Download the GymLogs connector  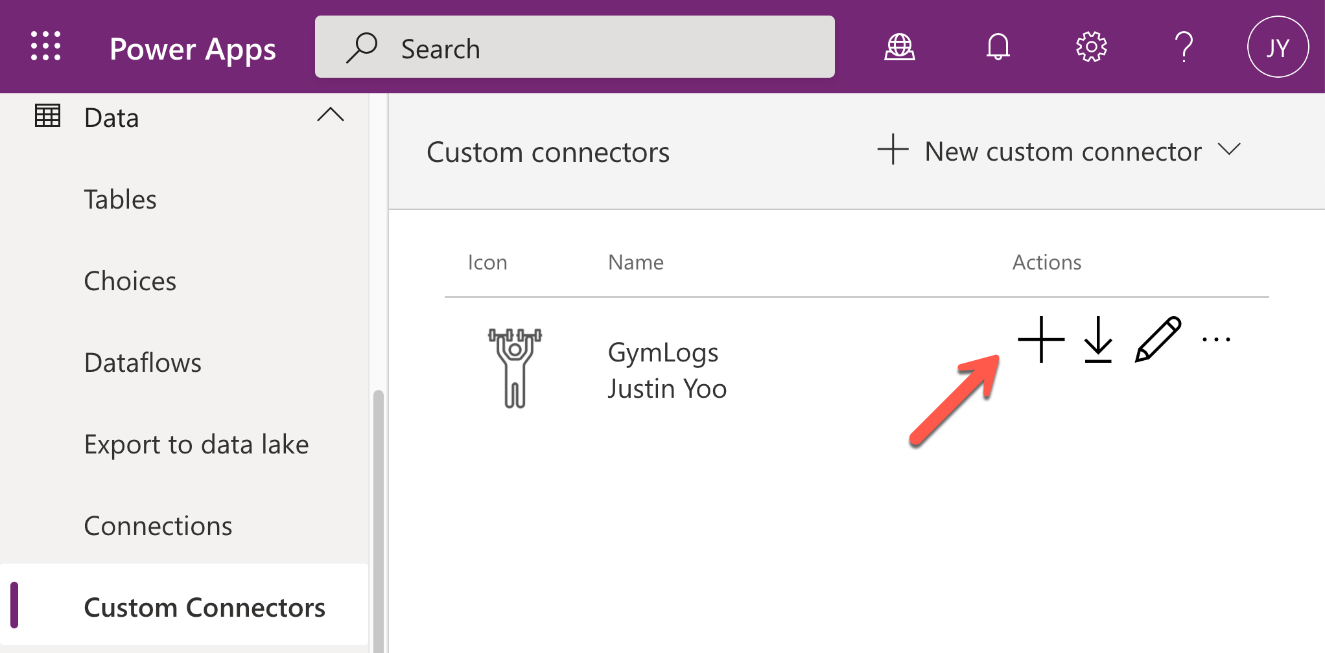point(1098,339)
